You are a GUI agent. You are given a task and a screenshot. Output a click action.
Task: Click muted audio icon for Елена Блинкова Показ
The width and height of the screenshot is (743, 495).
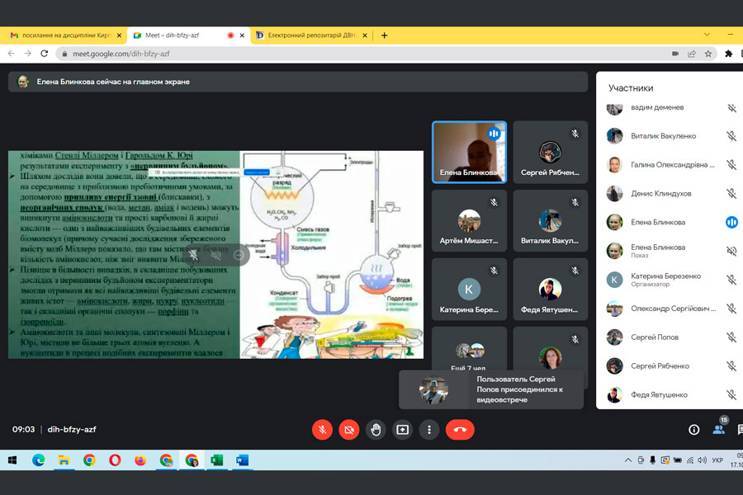tap(731, 251)
